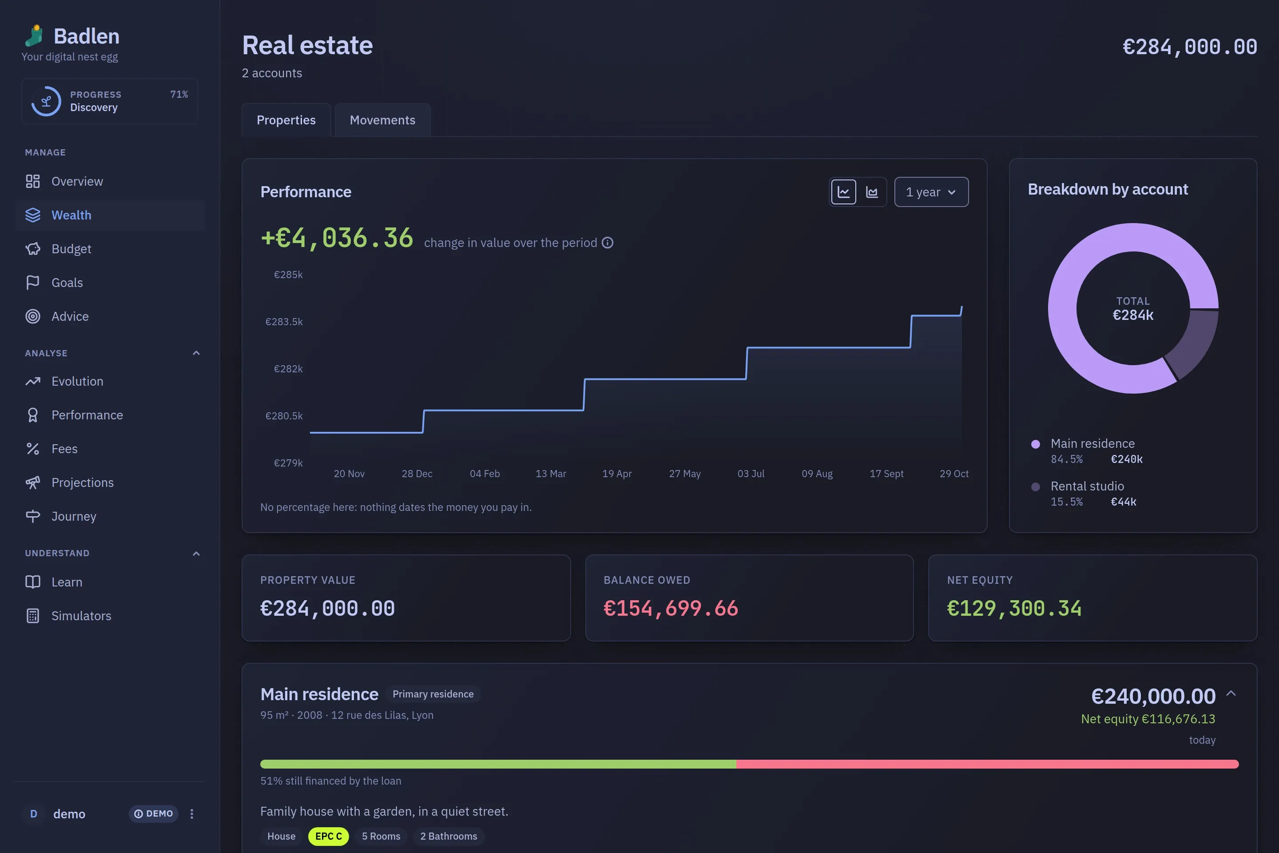Collapse the Main residence card

click(x=1231, y=694)
